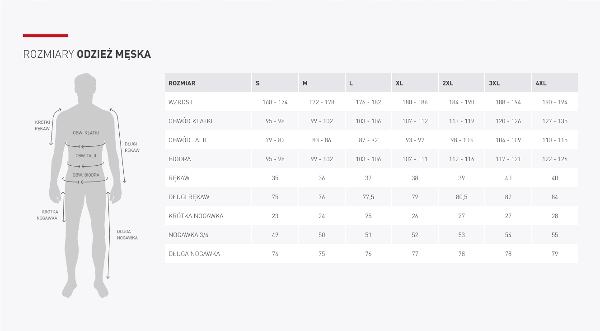600x331 pixels.
Task: Click the 2XL chest value 113 - 119
Action: coord(461,121)
